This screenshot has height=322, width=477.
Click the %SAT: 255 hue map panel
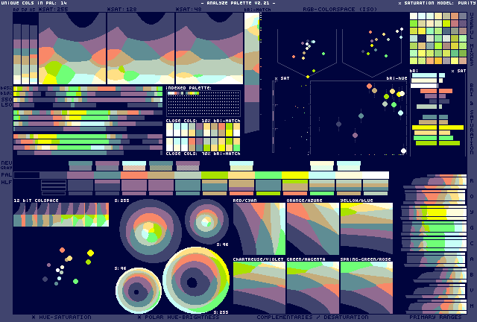72,48
